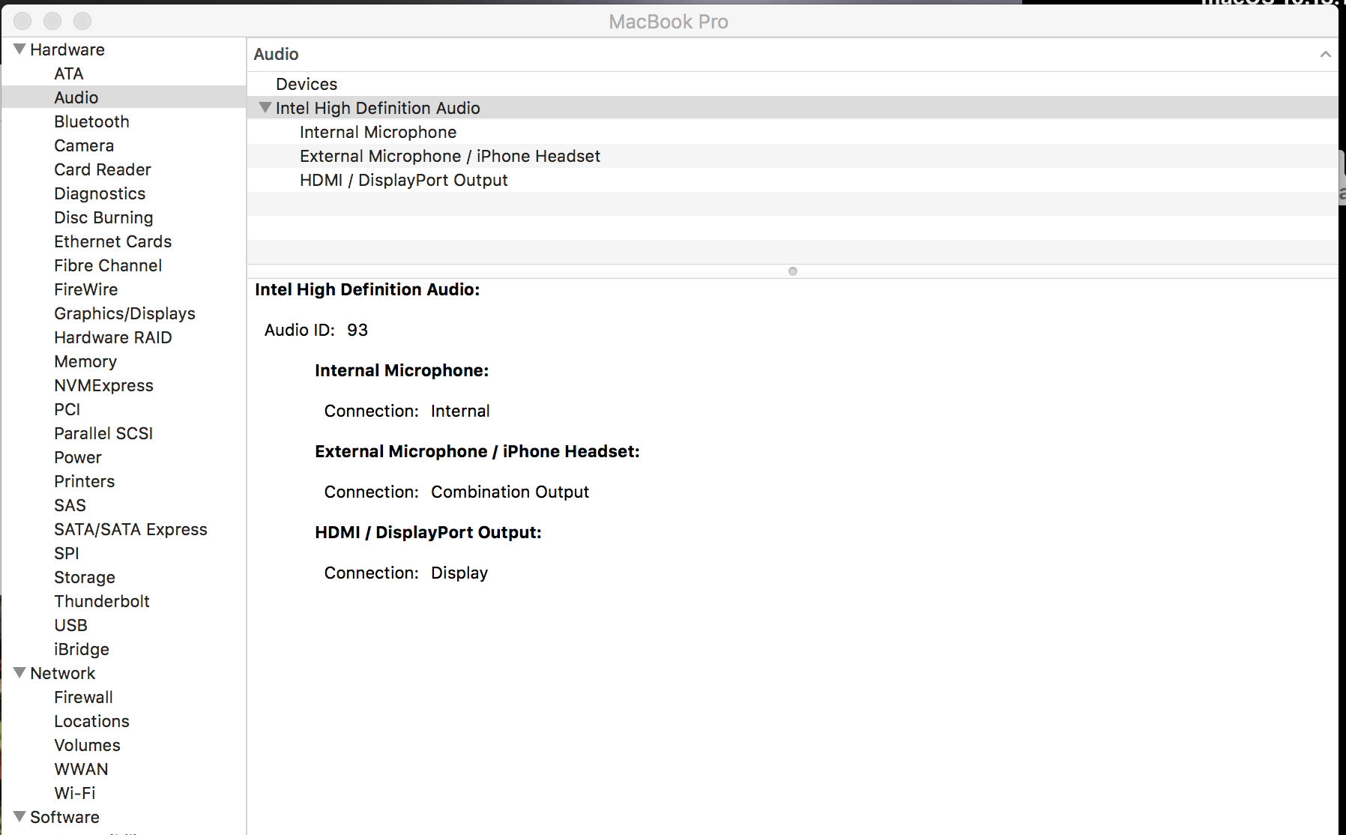Select FireWire in the sidebar
The image size is (1346, 835).
point(85,289)
